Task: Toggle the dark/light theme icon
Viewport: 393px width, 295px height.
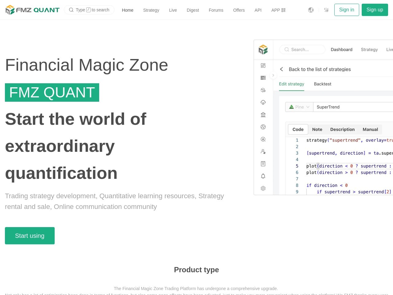Action: coord(326,10)
